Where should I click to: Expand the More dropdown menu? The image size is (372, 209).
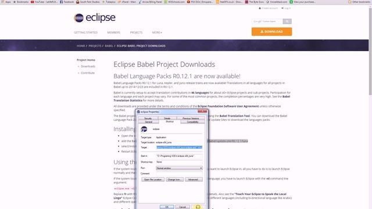pyautogui.click(x=157, y=33)
